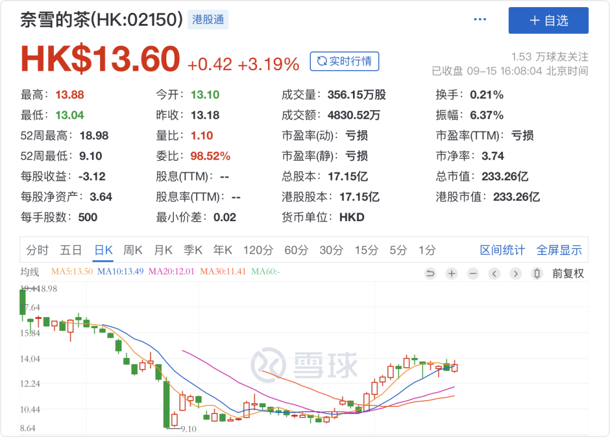Click the 自选 add-to-watchlist button

(548, 20)
